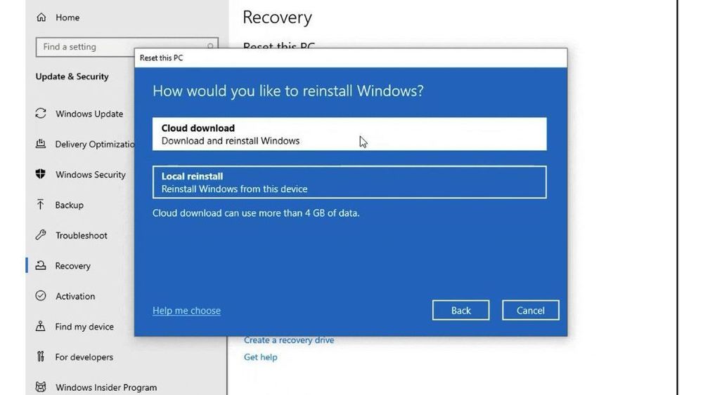
Task: Click the Delivery Optimization icon
Action: (x=41, y=144)
